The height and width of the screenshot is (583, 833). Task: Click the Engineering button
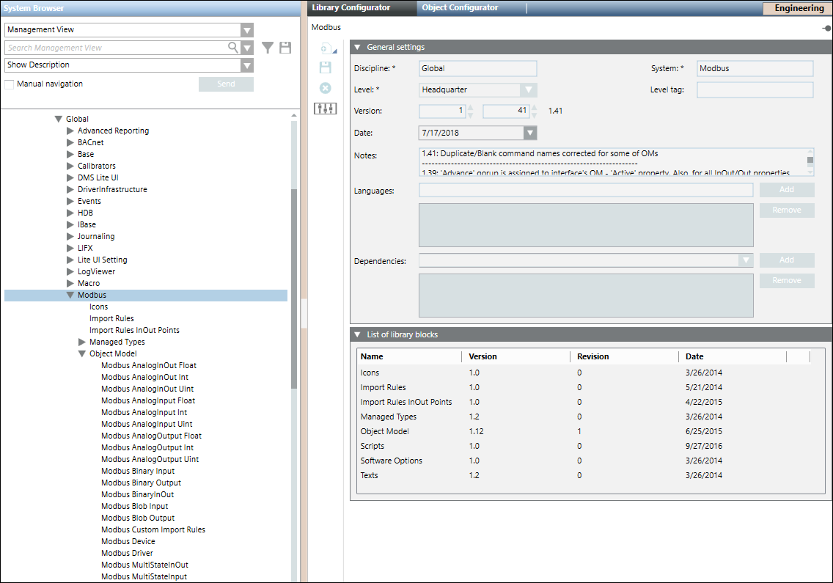(x=798, y=8)
